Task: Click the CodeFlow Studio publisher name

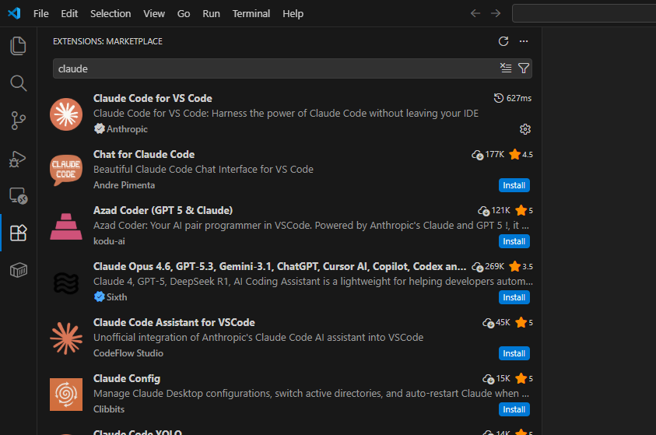Action: click(128, 353)
